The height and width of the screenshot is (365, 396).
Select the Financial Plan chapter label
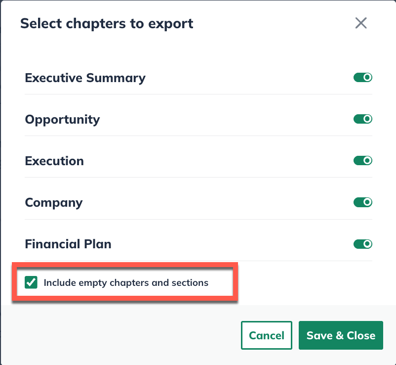[68, 244]
